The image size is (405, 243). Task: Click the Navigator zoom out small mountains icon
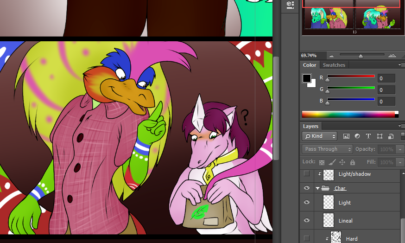click(x=332, y=56)
